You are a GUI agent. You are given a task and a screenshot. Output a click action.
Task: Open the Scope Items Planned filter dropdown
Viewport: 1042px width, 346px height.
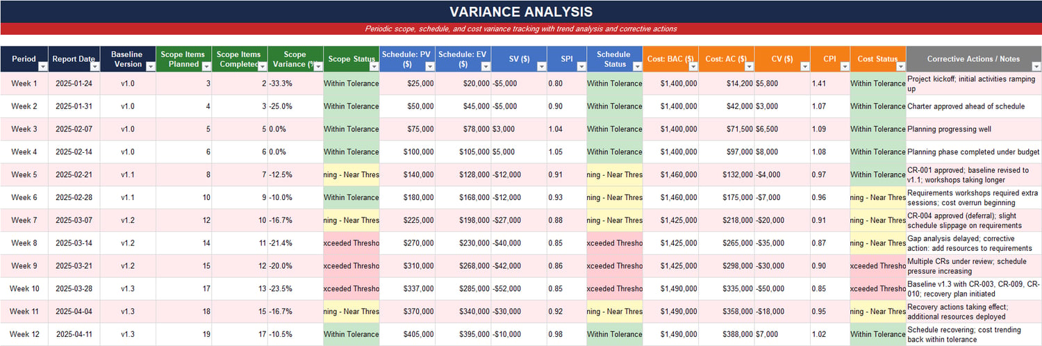pyautogui.click(x=206, y=66)
